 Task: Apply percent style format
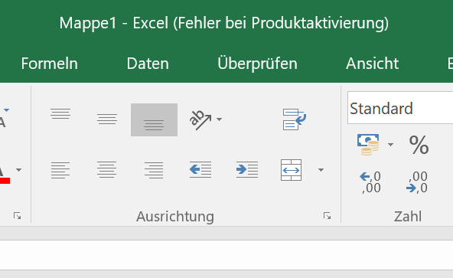point(419,144)
